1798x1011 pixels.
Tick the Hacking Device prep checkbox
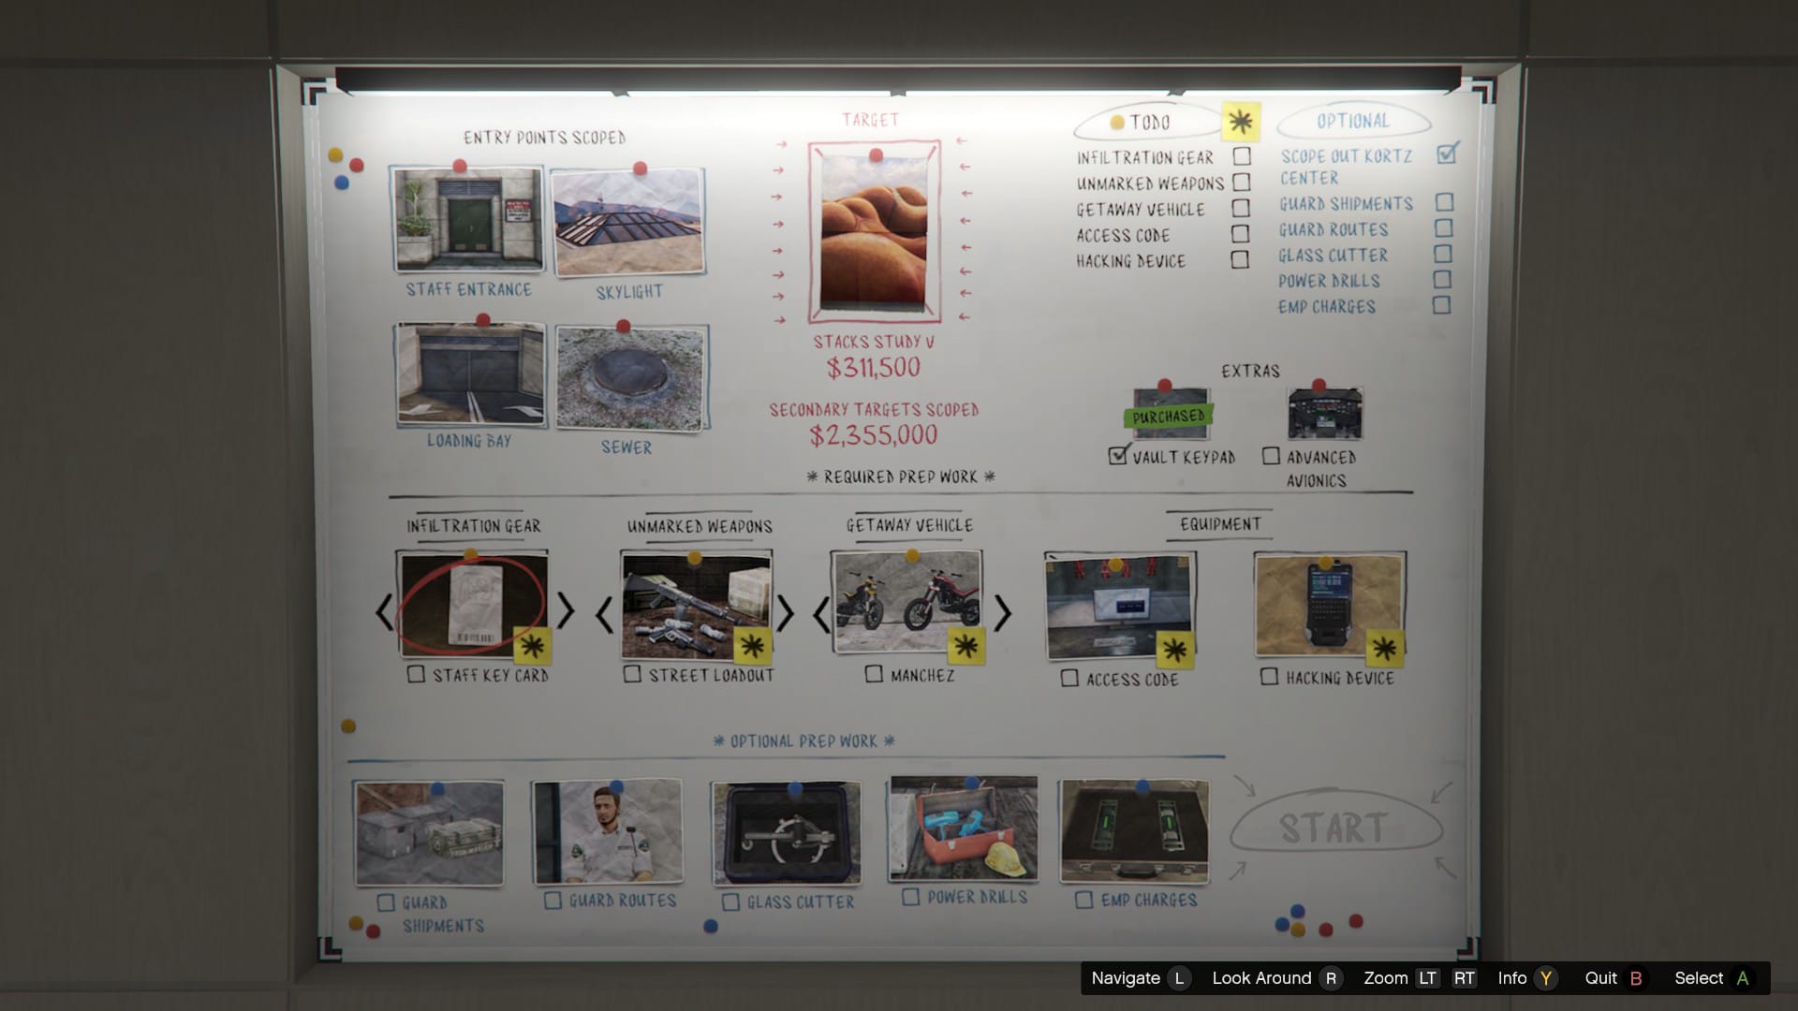(x=1269, y=677)
